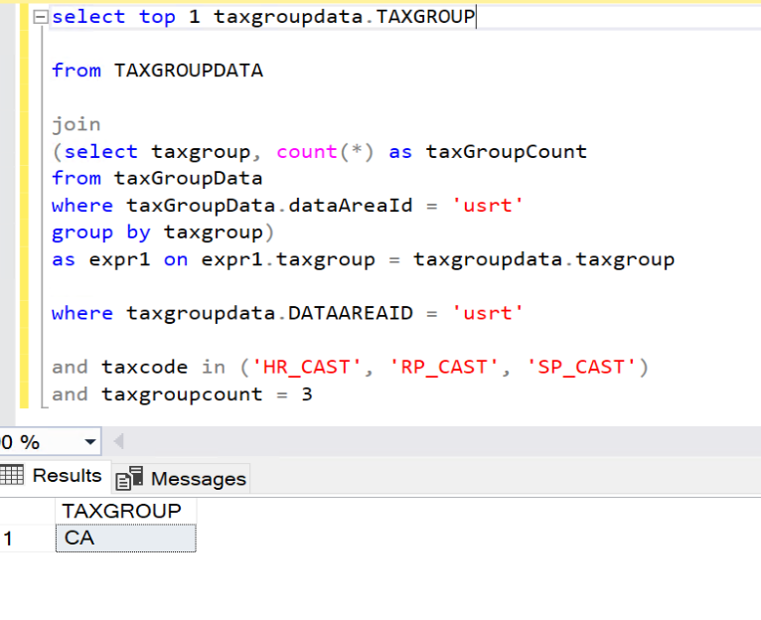Switch to the Results tab
761x620 pixels.
[55, 475]
